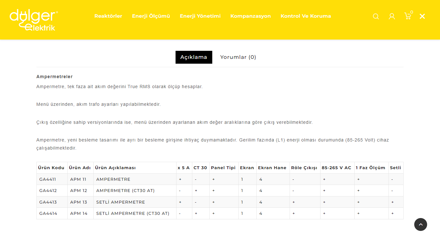The height and width of the screenshot is (247, 440).
Task: Click the APM 14 product name cell
Action: point(79,214)
